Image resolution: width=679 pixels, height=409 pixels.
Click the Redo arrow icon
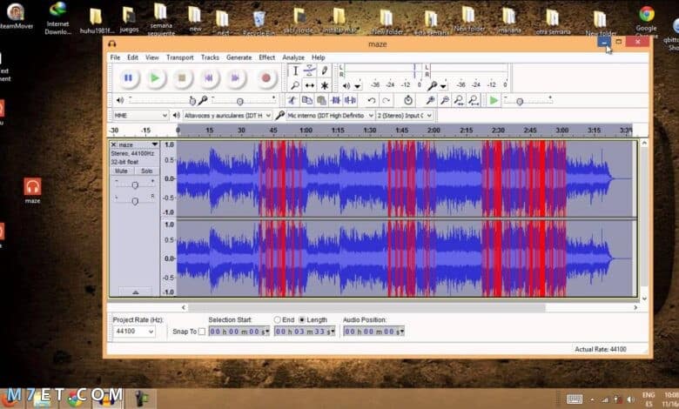point(386,100)
